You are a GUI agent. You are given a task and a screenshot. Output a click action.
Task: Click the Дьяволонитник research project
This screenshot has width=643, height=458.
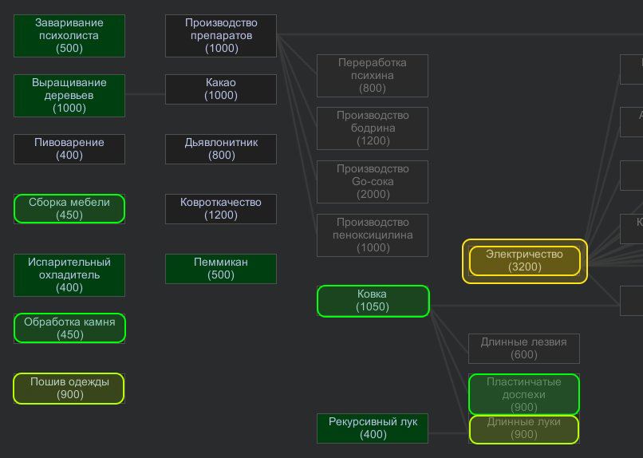pos(221,149)
